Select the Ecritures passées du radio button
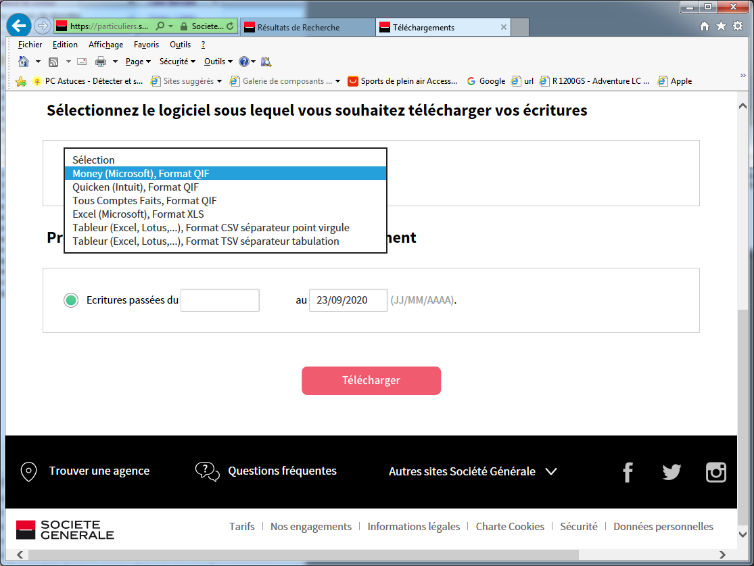The width and height of the screenshot is (754, 566). (71, 300)
